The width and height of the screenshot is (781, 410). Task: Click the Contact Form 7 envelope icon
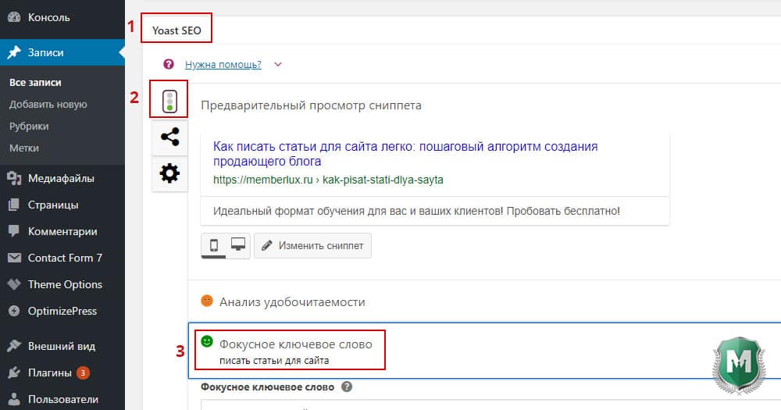14,258
